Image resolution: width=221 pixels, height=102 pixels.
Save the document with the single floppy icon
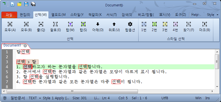pos(26,4)
